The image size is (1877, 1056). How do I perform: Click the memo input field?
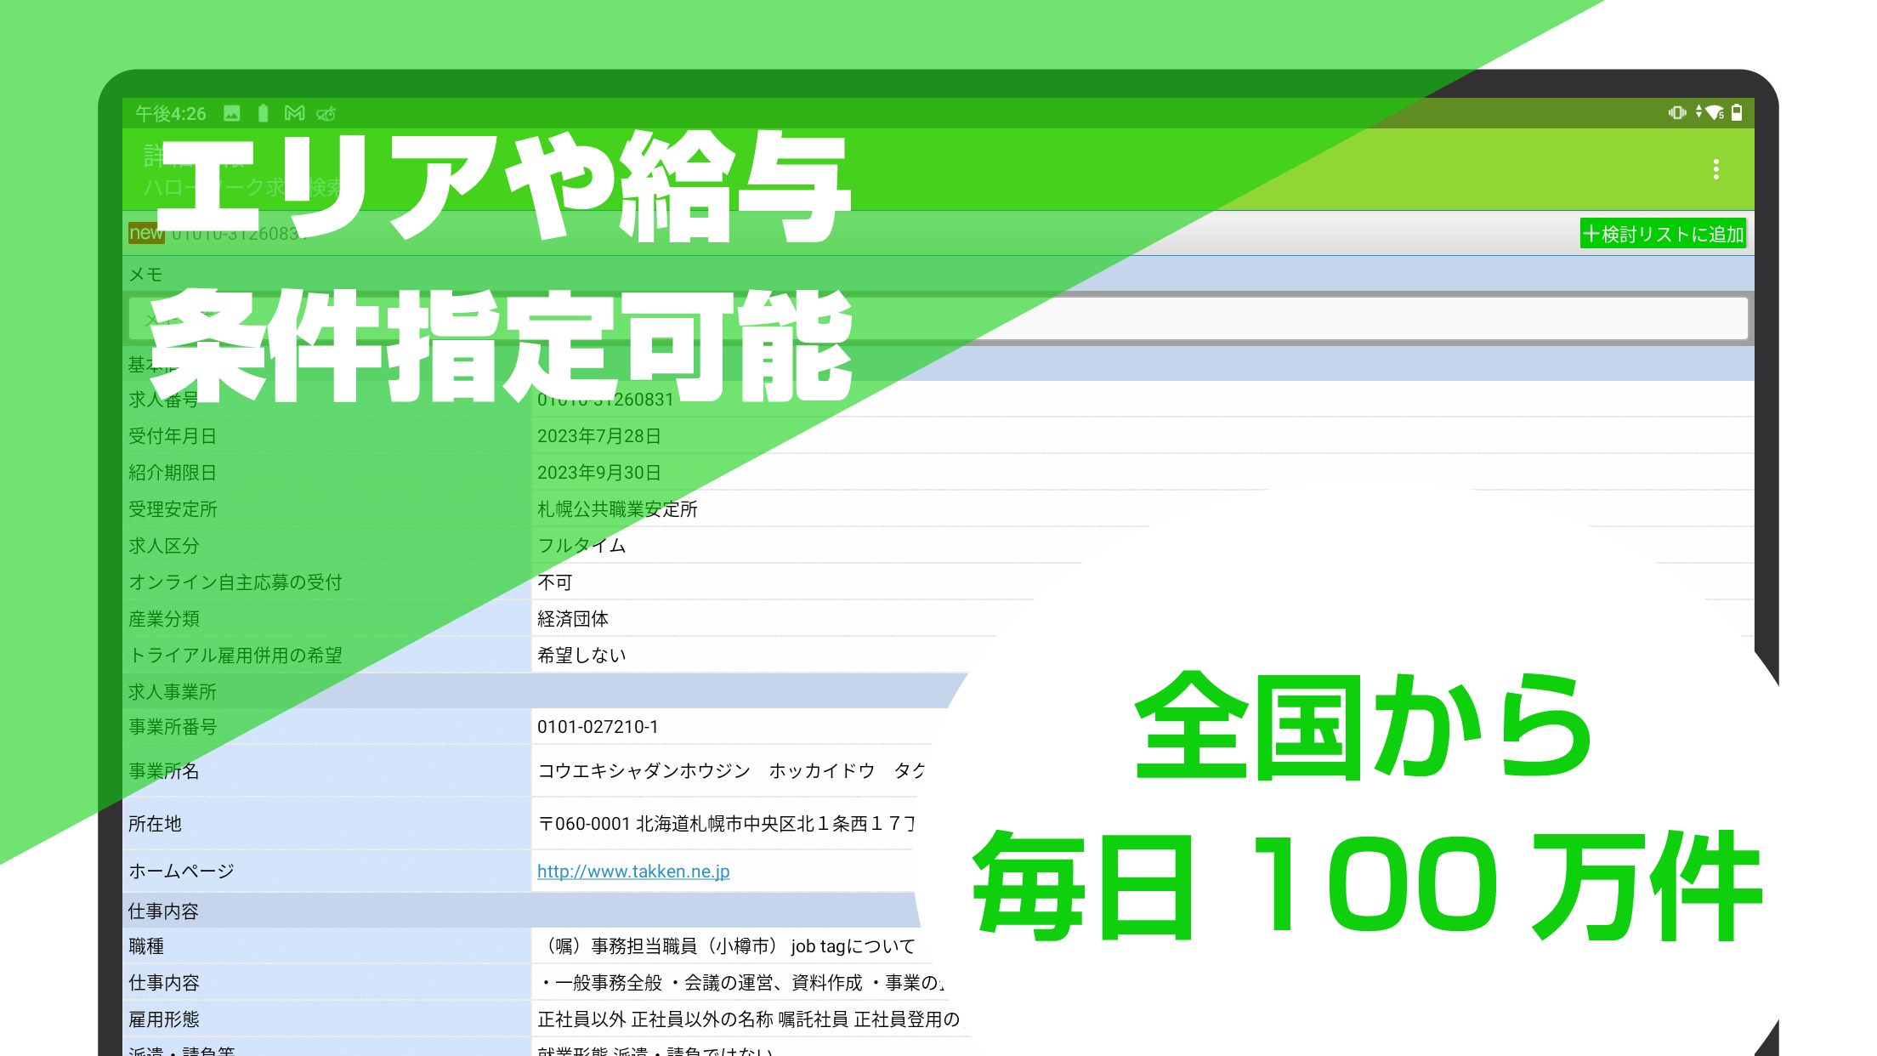938,318
